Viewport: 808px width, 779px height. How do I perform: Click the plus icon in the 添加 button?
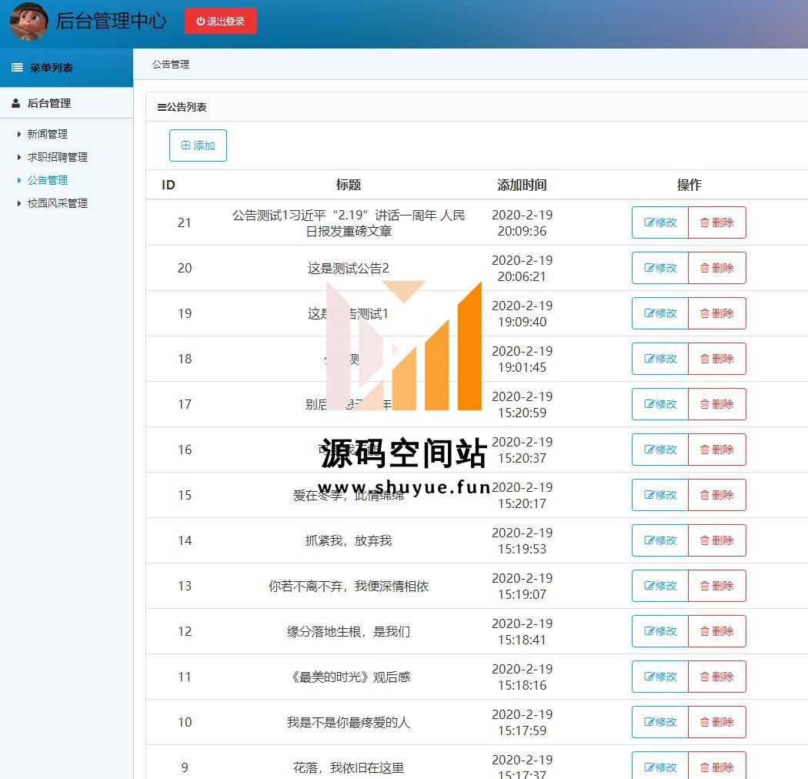coord(185,145)
